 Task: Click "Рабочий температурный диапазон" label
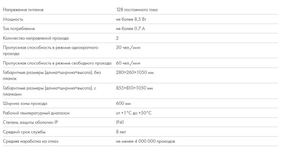pos(36,113)
